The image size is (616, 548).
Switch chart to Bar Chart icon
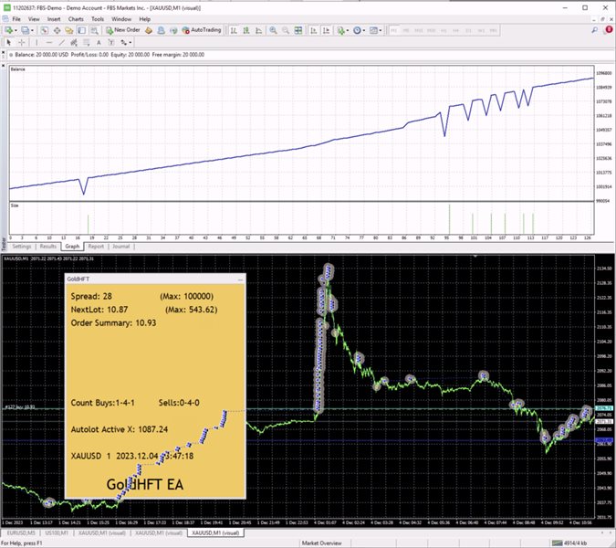pos(234,30)
